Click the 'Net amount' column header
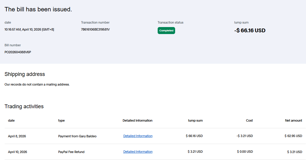Viewport: 306px width, 160px height. [x=293, y=120]
